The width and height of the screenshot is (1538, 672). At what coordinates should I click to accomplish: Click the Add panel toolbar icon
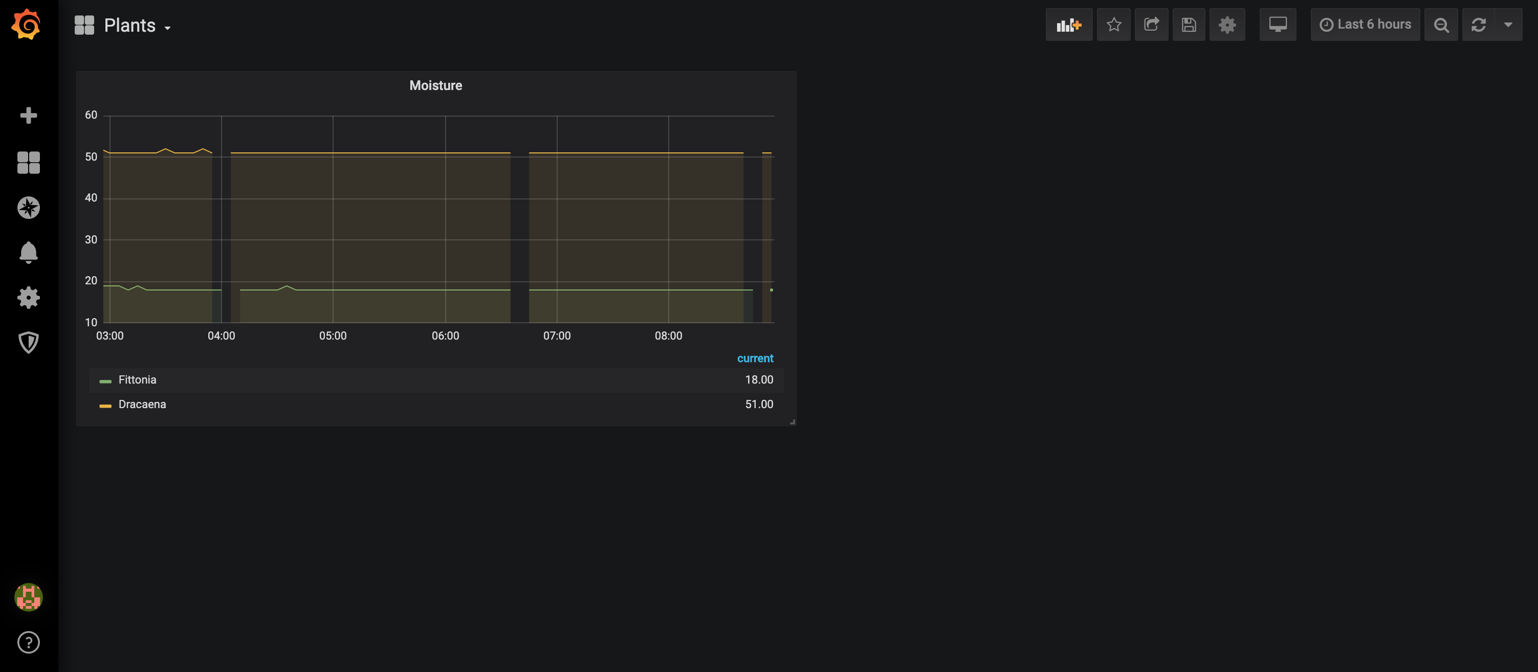pyautogui.click(x=1068, y=25)
